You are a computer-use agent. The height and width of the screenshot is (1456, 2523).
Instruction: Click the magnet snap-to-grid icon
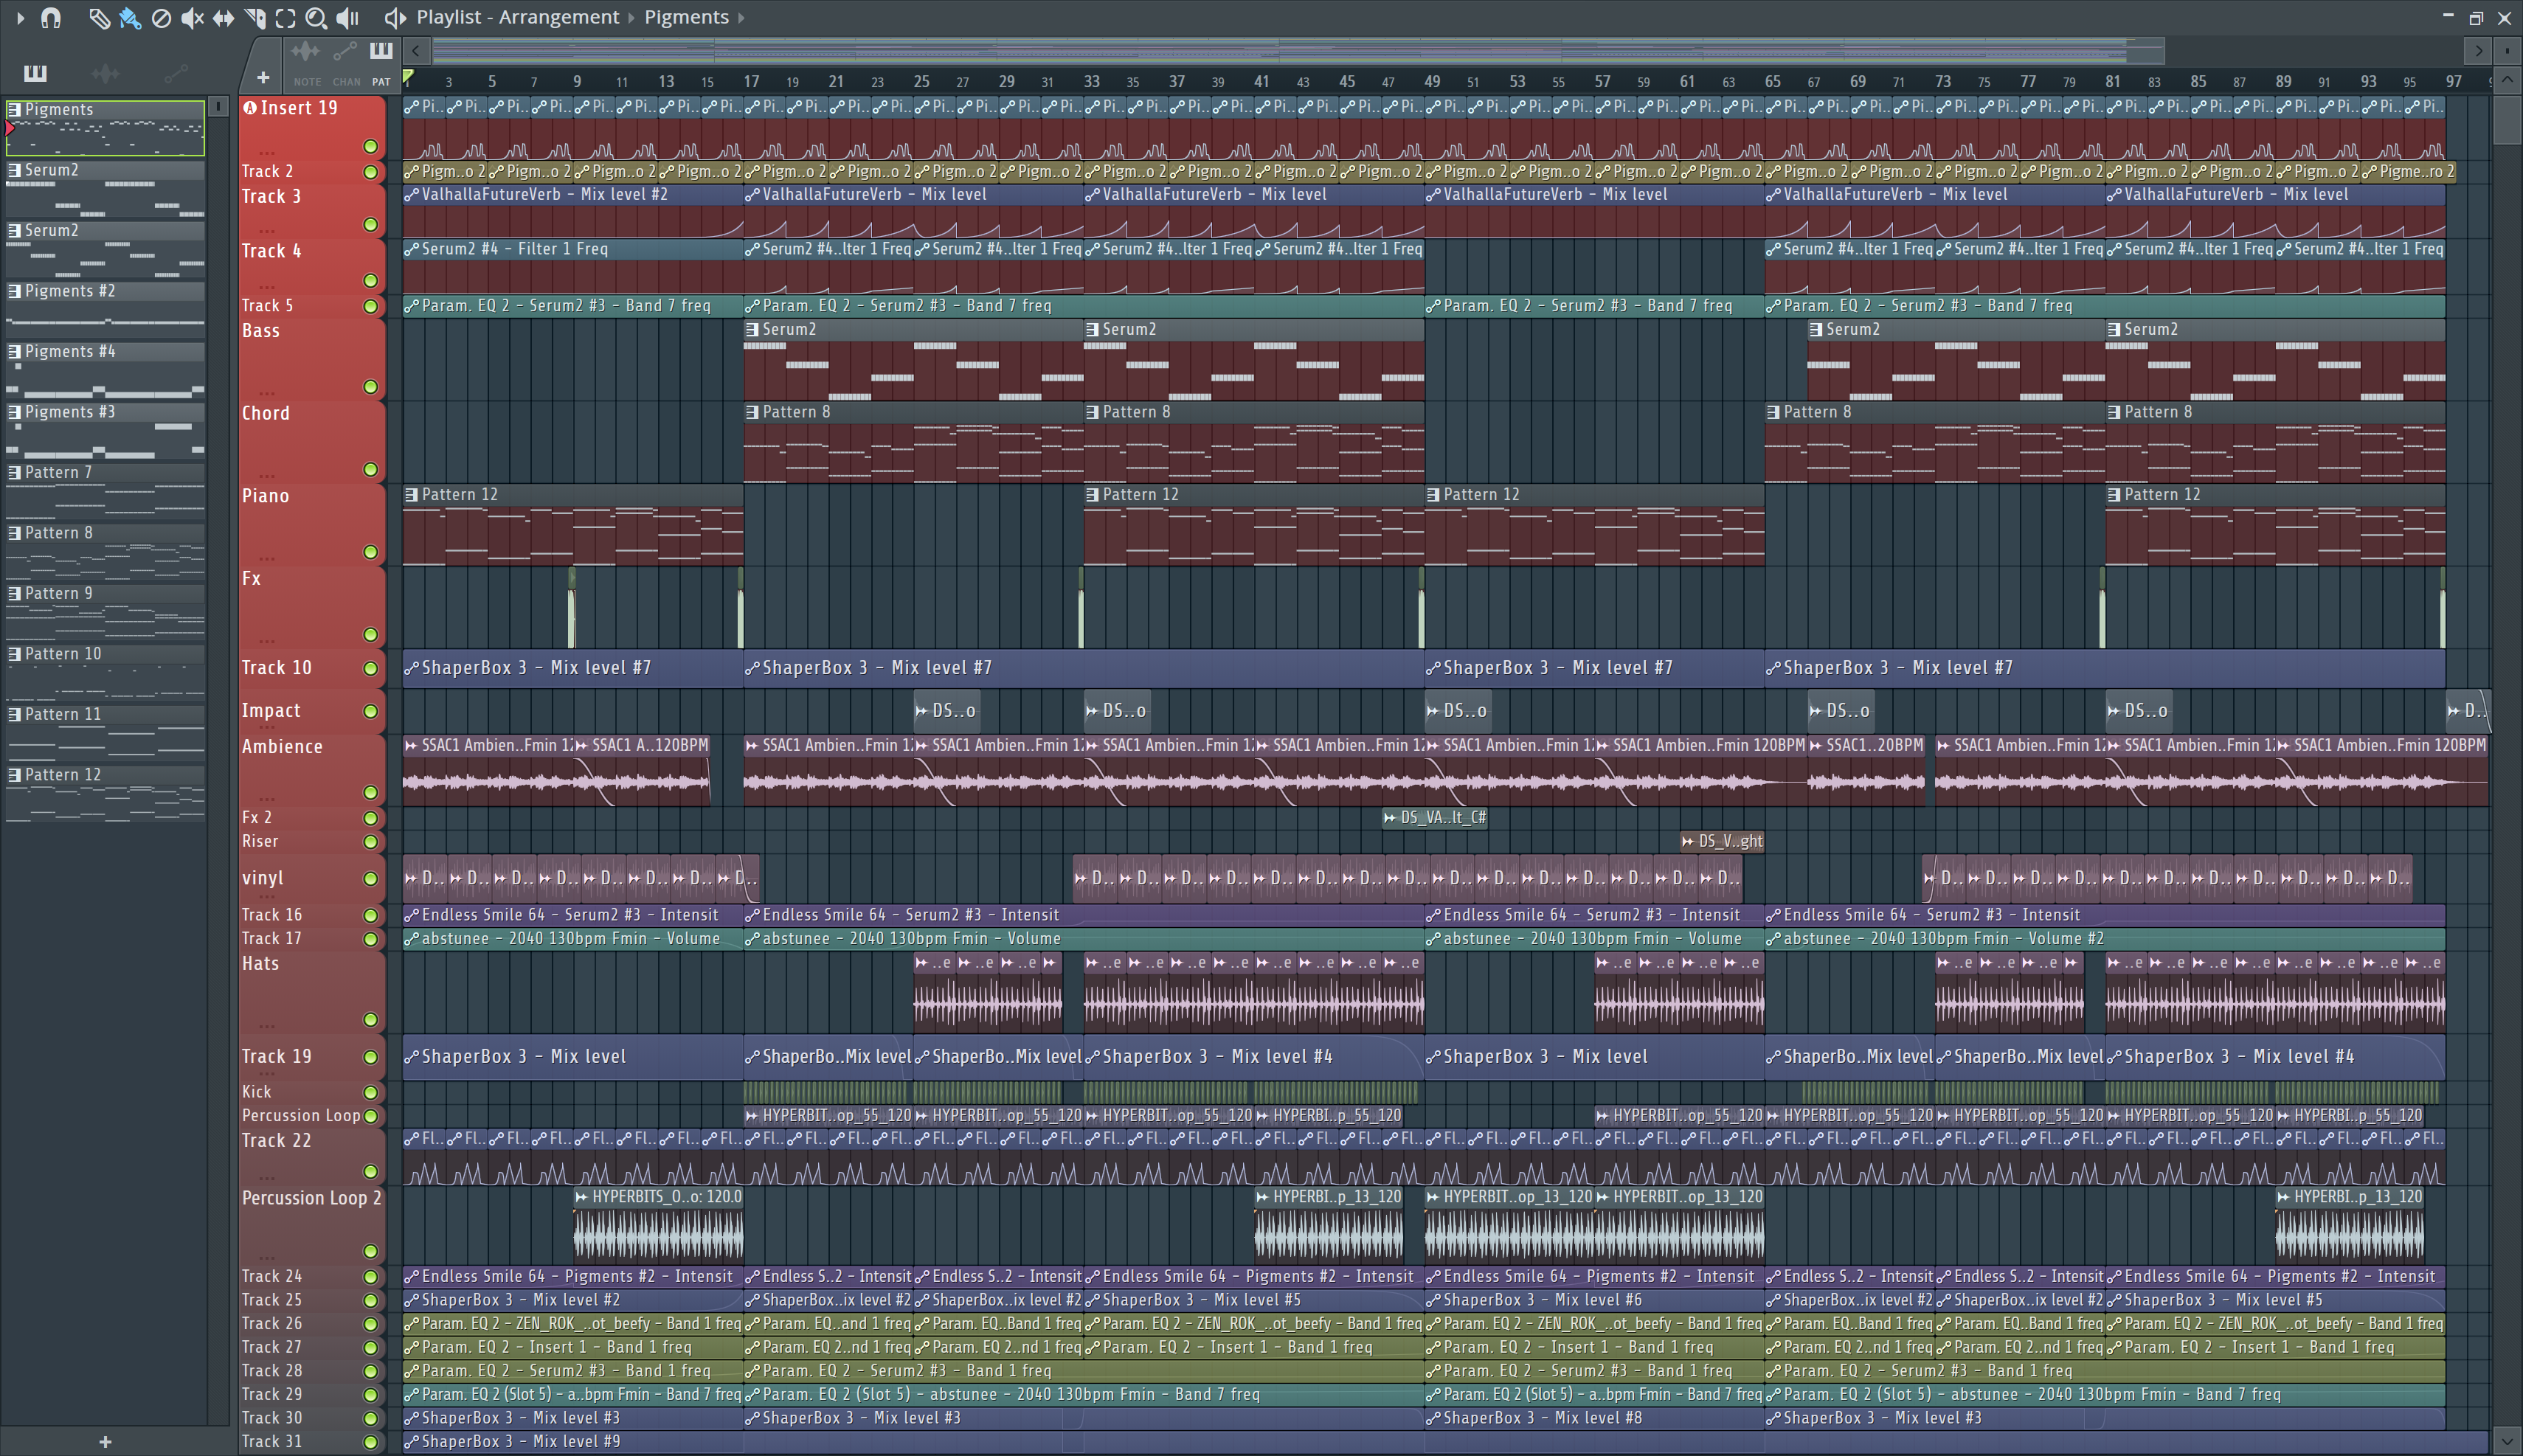pos(51,17)
